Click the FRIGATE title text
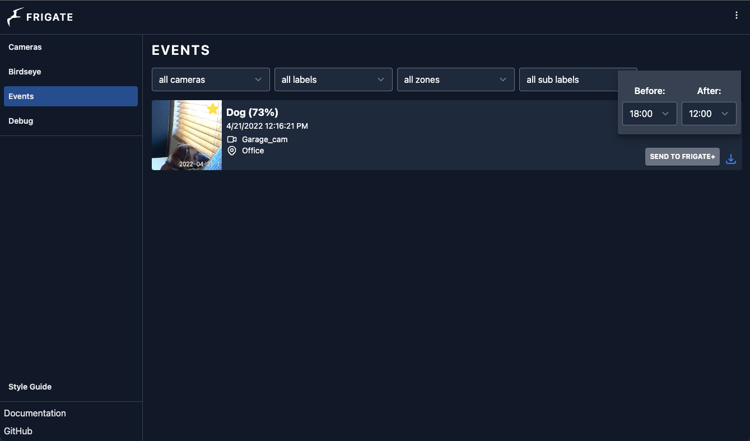Image resolution: width=750 pixels, height=441 pixels. click(x=50, y=17)
